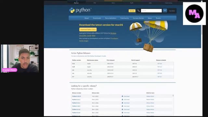The image size is (208, 117).
Task: Open the Docs tab in top bar
Action: click(x=113, y=3)
